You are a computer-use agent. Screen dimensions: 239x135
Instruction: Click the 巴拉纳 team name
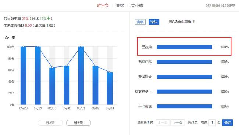[x=147, y=47]
